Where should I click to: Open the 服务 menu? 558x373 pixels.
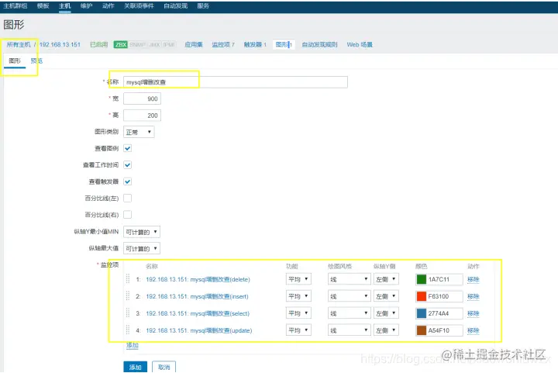(x=203, y=5)
